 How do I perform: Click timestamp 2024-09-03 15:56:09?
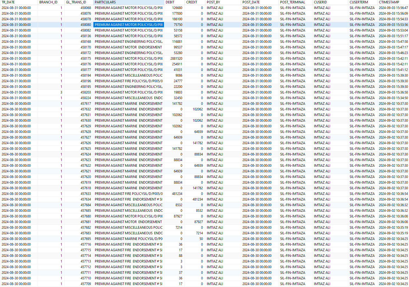pyautogui.click(x=393, y=14)
